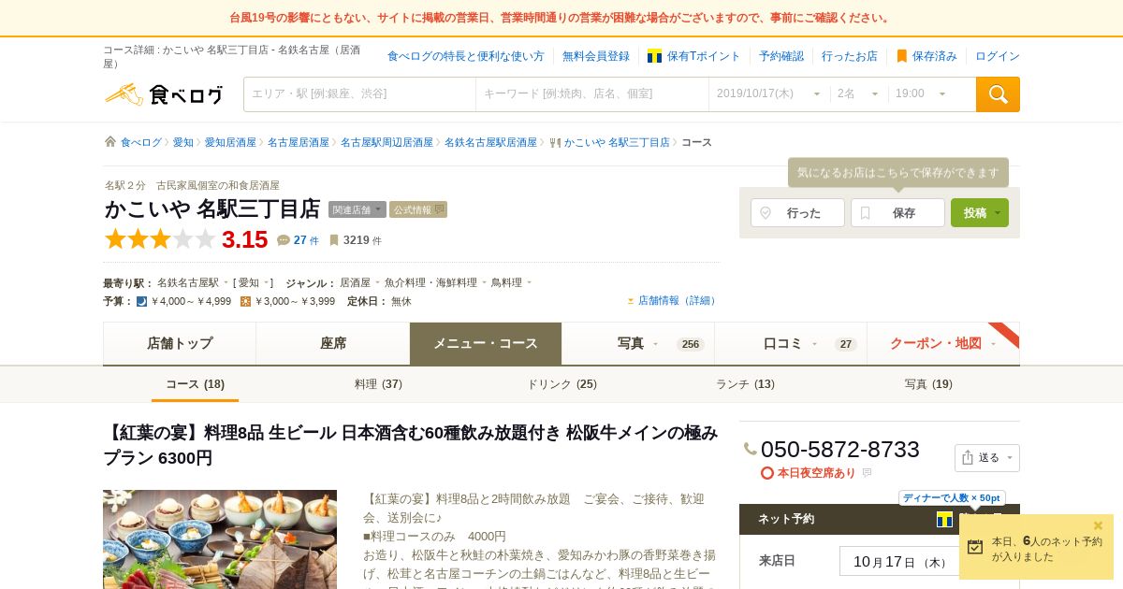Image resolution: width=1123 pixels, height=589 pixels.
Task: Expand the 口コミ tab dropdown arrow
Action: pos(814,344)
